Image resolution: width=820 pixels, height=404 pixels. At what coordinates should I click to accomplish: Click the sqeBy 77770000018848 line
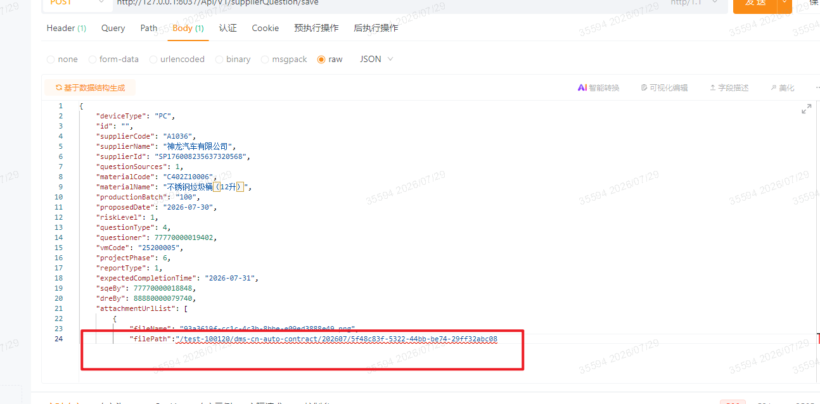tap(146, 288)
